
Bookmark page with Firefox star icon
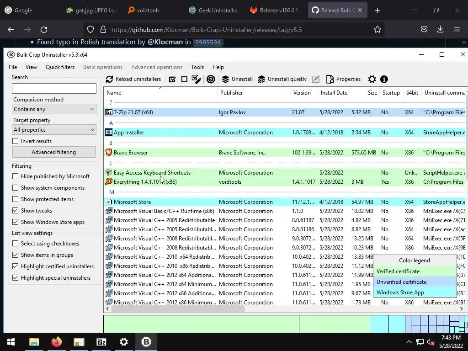377,30
